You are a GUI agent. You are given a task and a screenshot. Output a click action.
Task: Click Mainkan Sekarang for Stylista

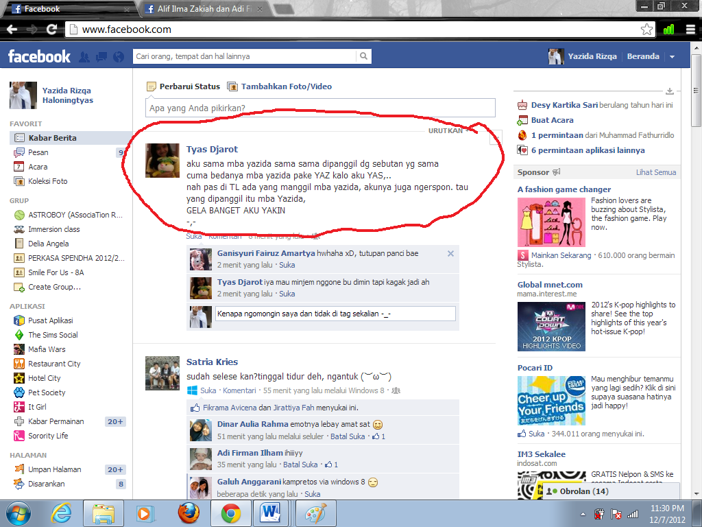561,255
